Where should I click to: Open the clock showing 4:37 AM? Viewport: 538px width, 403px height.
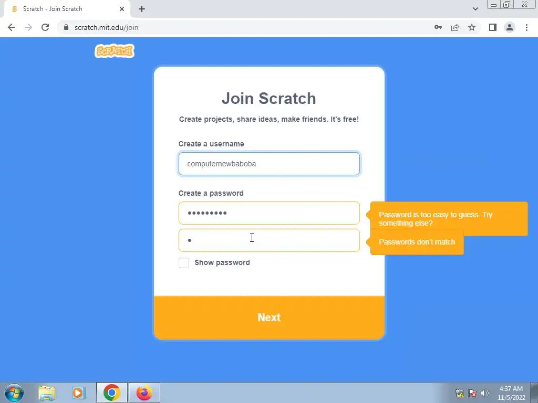511,393
